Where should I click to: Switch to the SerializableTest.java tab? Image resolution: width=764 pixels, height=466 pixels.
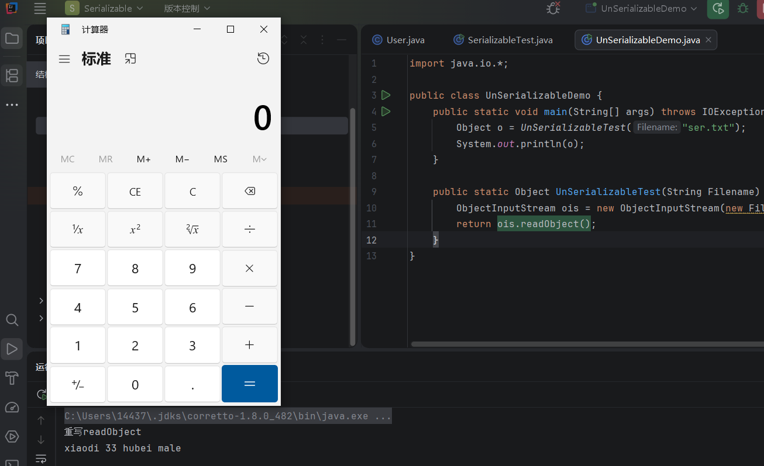pyautogui.click(x=504, y=40)
